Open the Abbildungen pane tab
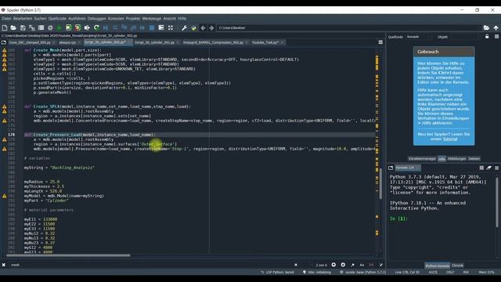Screen dimensions: 501x282 (x=456, y=158)
